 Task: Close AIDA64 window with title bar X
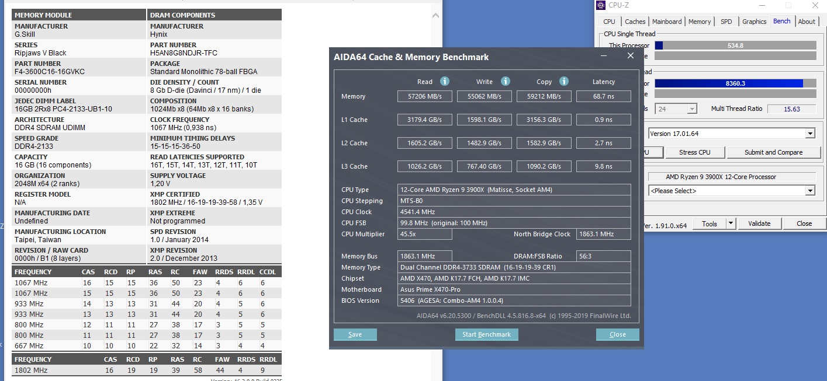(x=630, y=56)
